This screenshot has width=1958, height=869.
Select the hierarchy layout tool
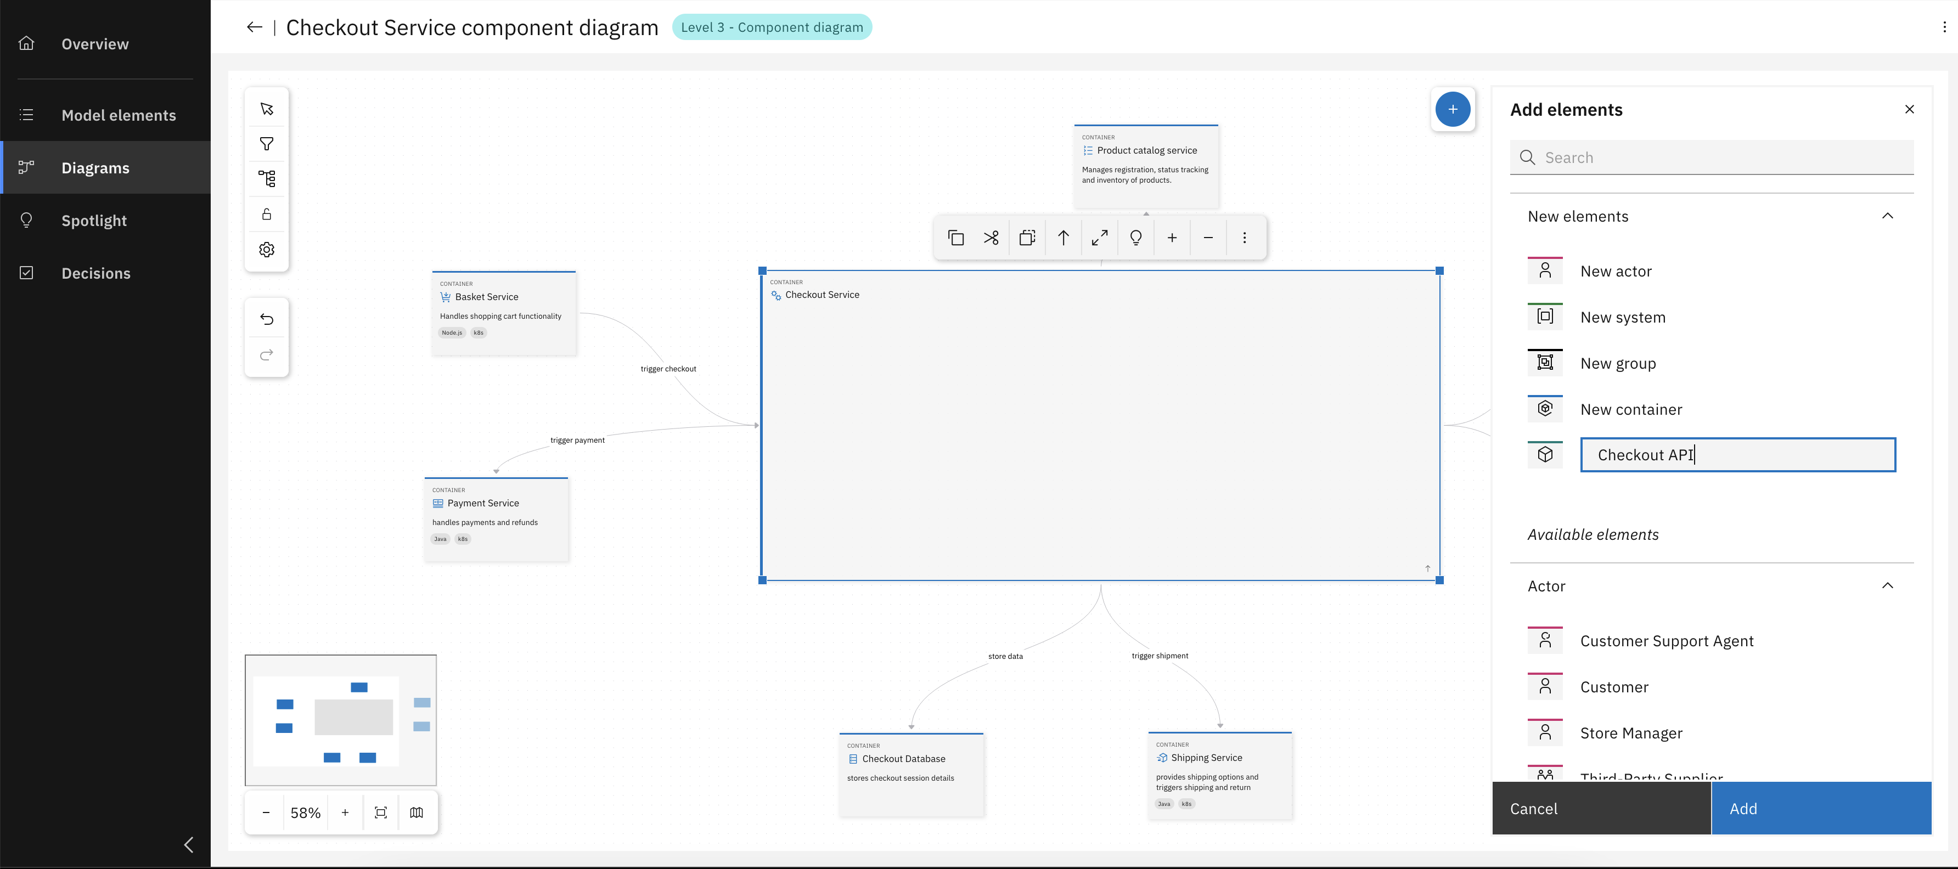point(267,178)
